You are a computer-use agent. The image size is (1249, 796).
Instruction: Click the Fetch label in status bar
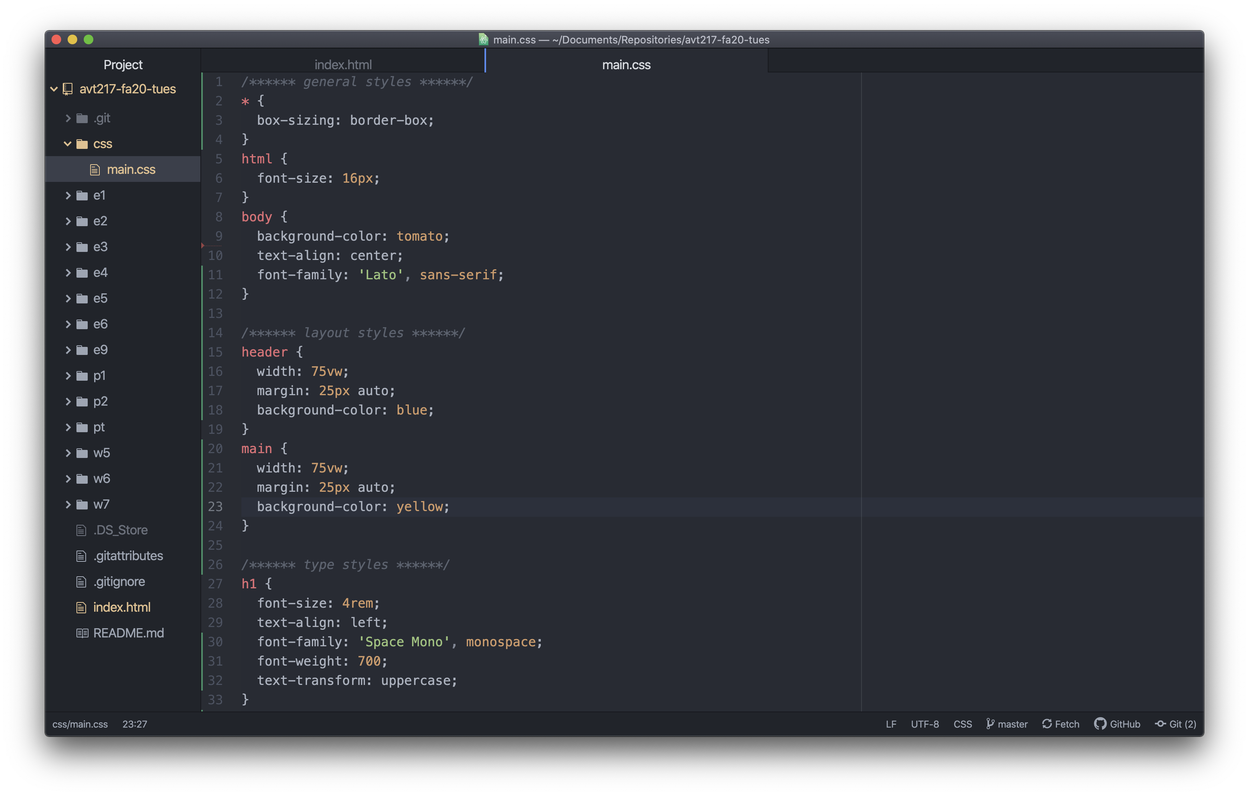1067,724
